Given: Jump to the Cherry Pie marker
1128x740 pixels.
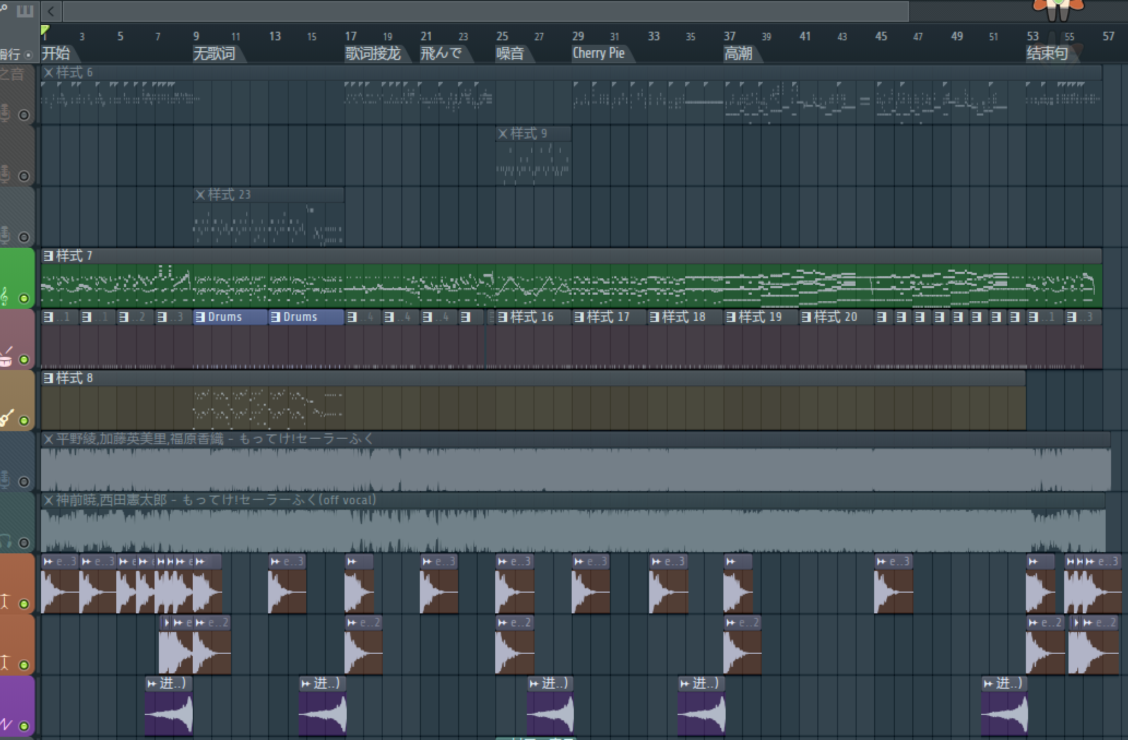Looking at the screenshot, I should (x=598, y=53).
